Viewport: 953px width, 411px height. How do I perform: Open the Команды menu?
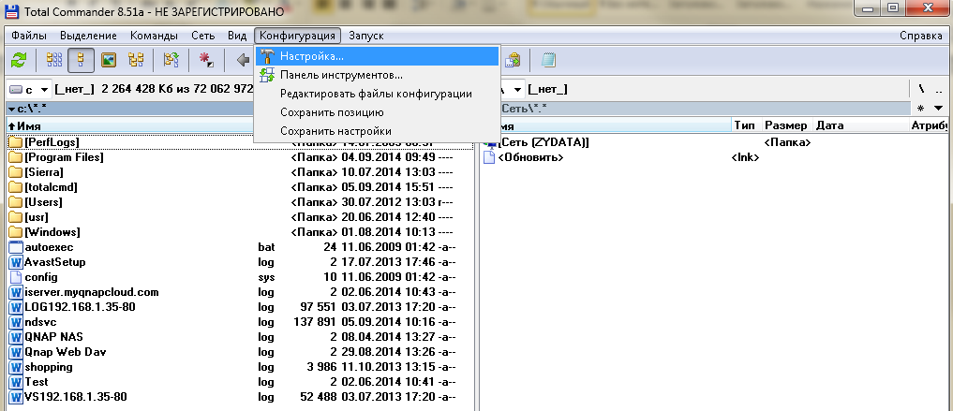[154, 36]
